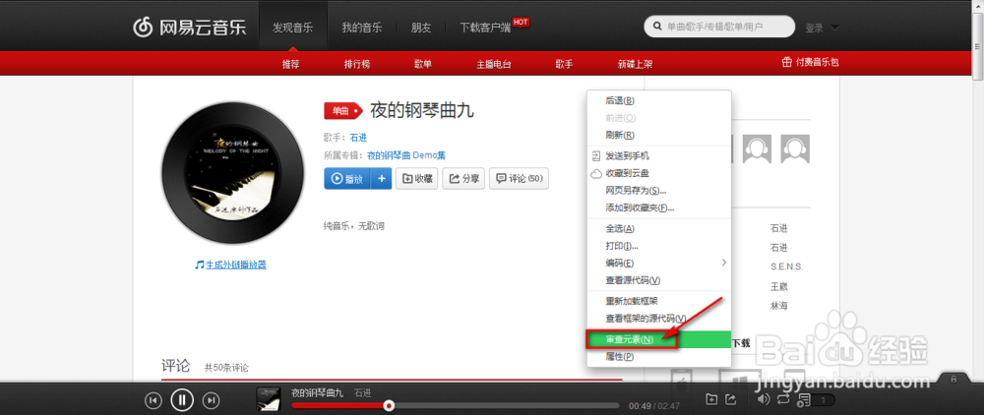The width and height of the screenshot is (984, 415).
Task: Click the magnifier icon in the search box
Action: coord(657,27)
